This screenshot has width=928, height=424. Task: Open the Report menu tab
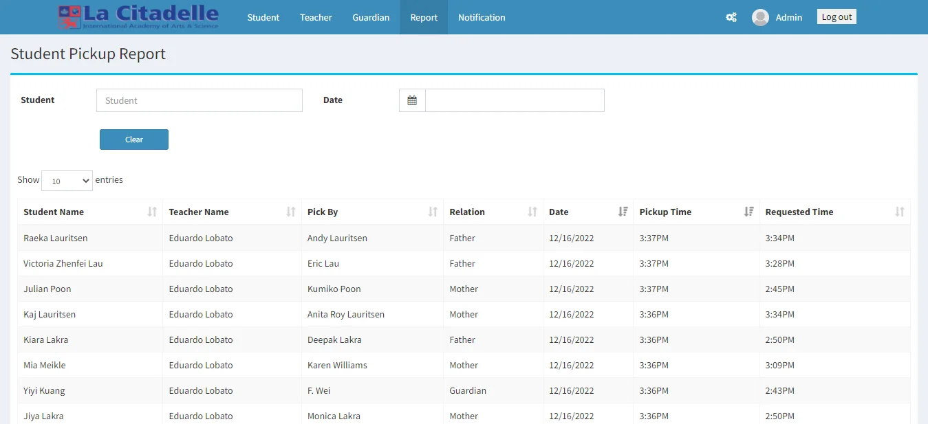[x=424, y=17]
